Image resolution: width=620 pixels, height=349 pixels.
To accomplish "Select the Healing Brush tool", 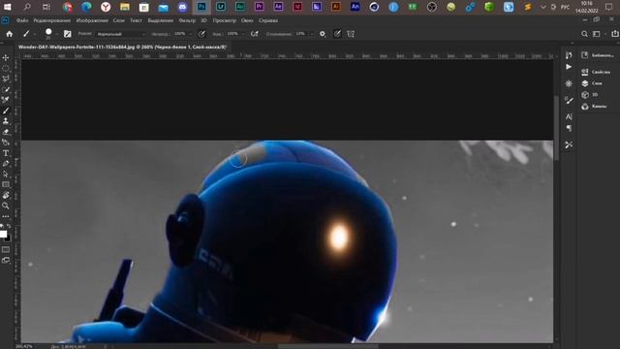I will 6,100.
